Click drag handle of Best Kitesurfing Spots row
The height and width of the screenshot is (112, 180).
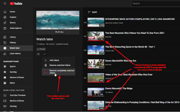(x=85, y=50)
